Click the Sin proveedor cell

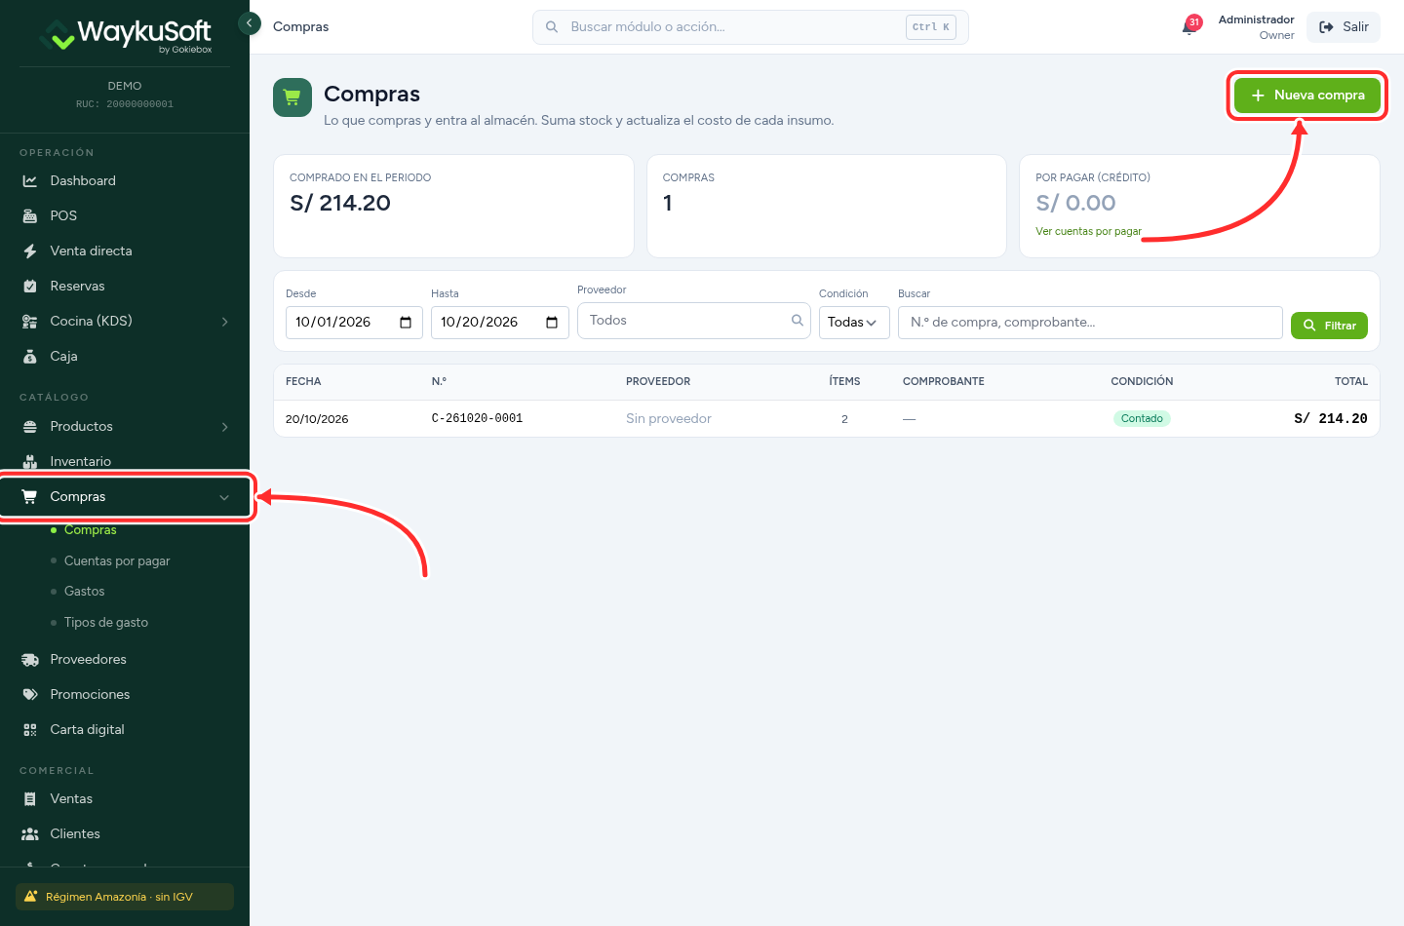[x=669, y=419]
